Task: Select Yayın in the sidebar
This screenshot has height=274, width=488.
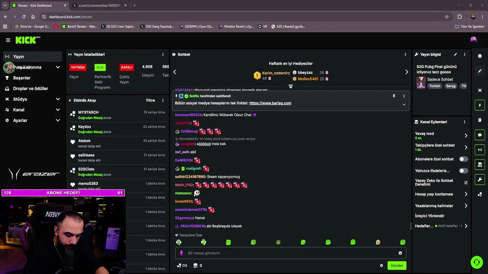Action: 32,57
